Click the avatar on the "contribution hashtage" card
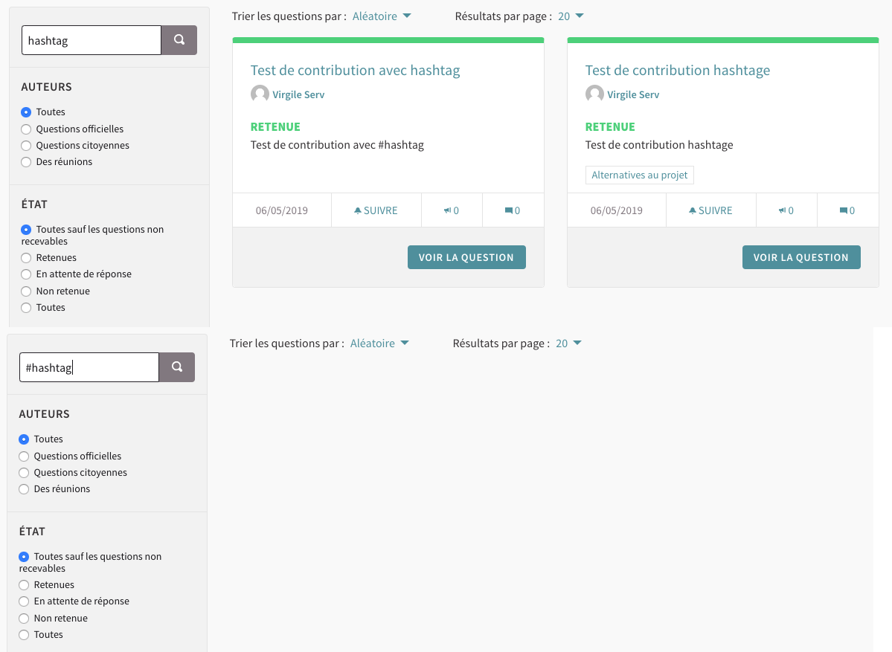892x652 pixels. tap(594, 94)
